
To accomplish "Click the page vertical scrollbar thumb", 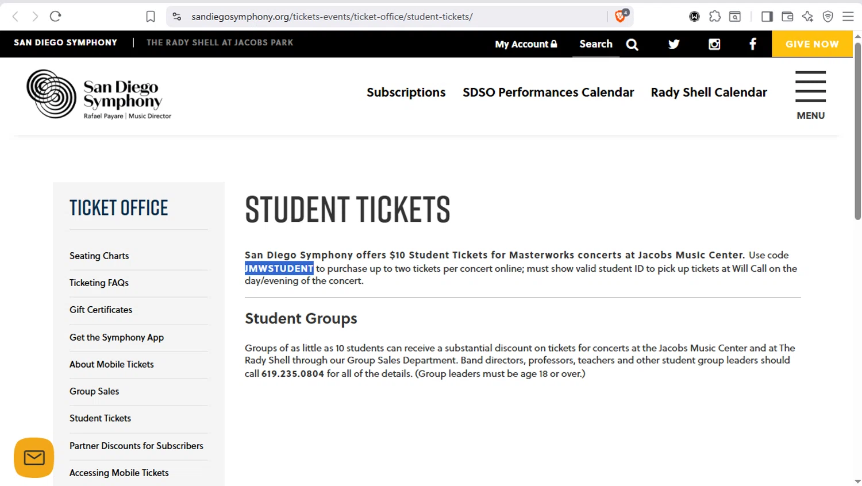I will point(857,131).
